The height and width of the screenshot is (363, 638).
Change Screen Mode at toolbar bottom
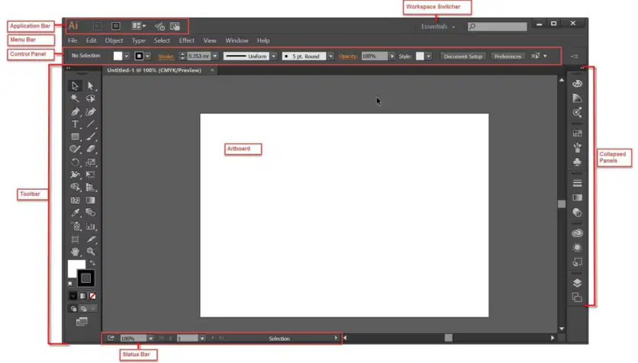coord(82,322)
